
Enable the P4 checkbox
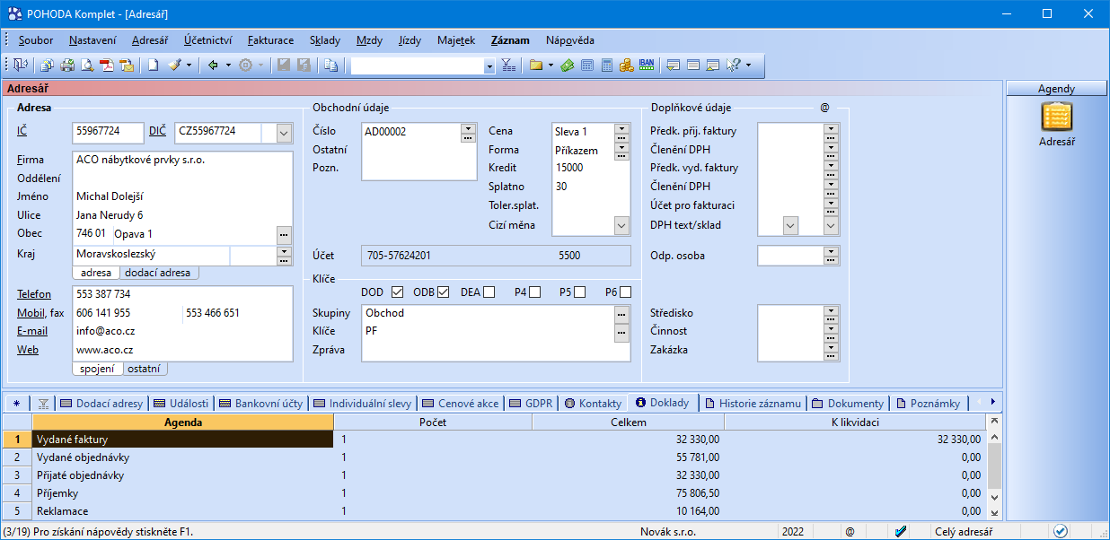tap(534, 292)
